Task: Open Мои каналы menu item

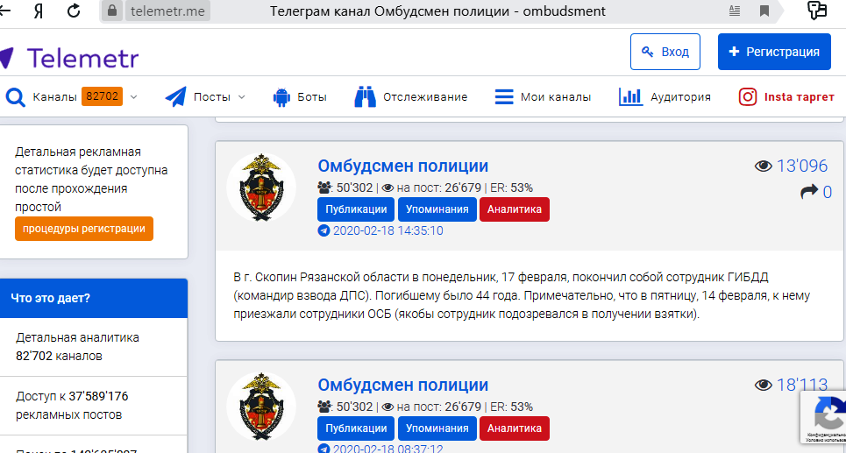Action: pos(556,97)
